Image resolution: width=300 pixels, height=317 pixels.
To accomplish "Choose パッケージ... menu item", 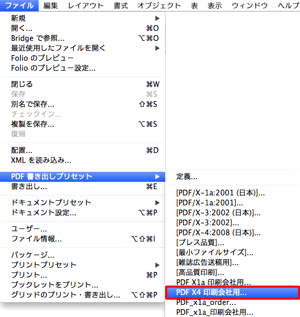I will (x=83, y=255).
